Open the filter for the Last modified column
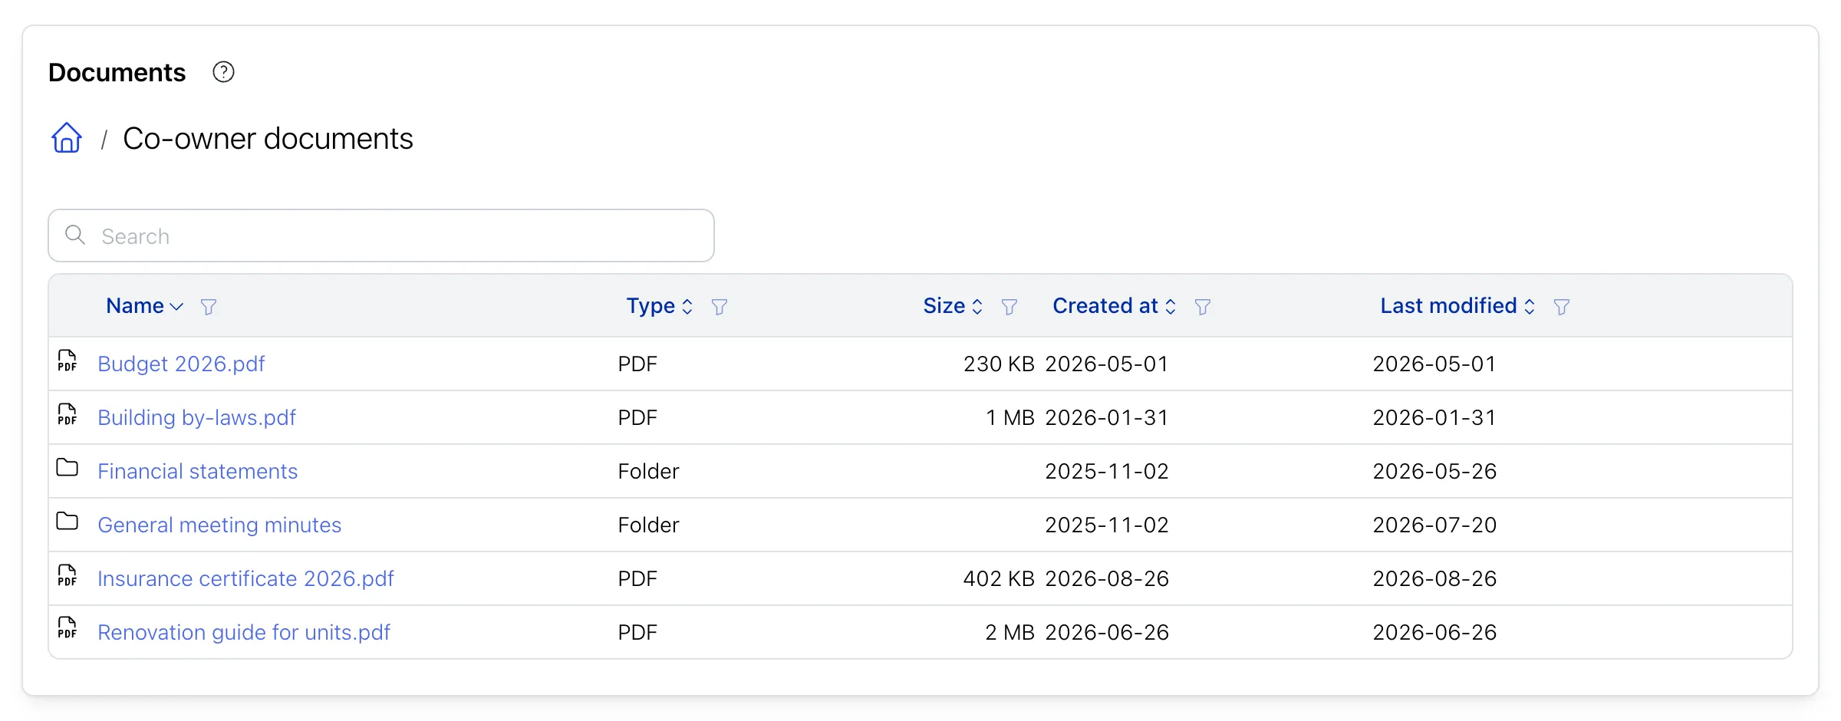1841x721 pixels. [1562, 307]
